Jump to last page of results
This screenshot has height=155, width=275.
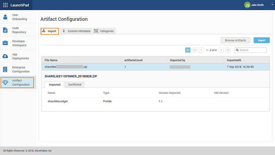point(228,50)
